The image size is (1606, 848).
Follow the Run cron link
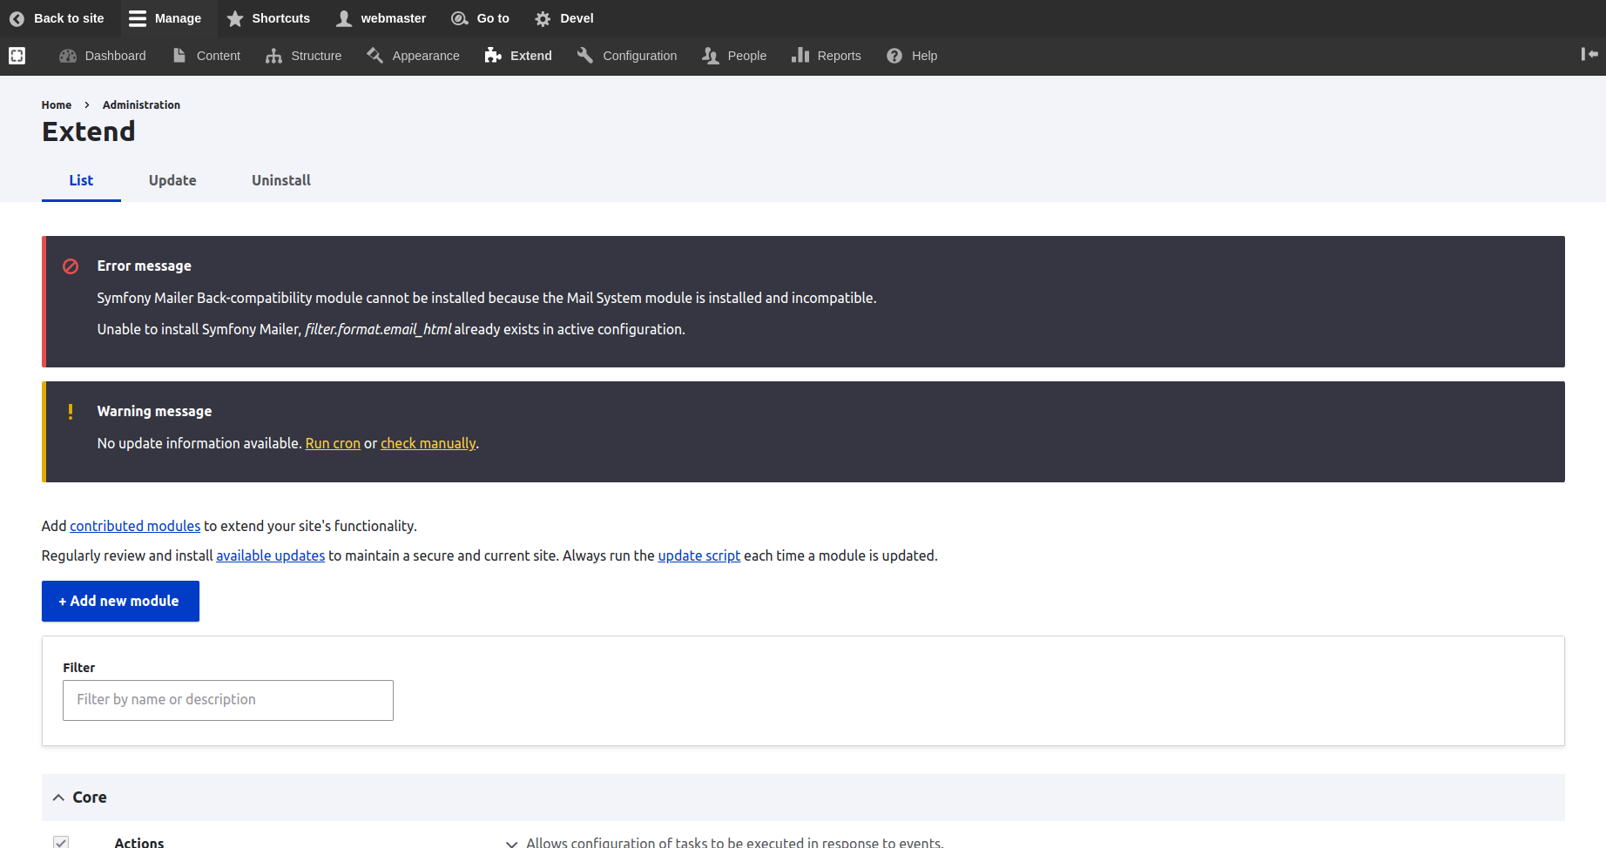(333, 443)
